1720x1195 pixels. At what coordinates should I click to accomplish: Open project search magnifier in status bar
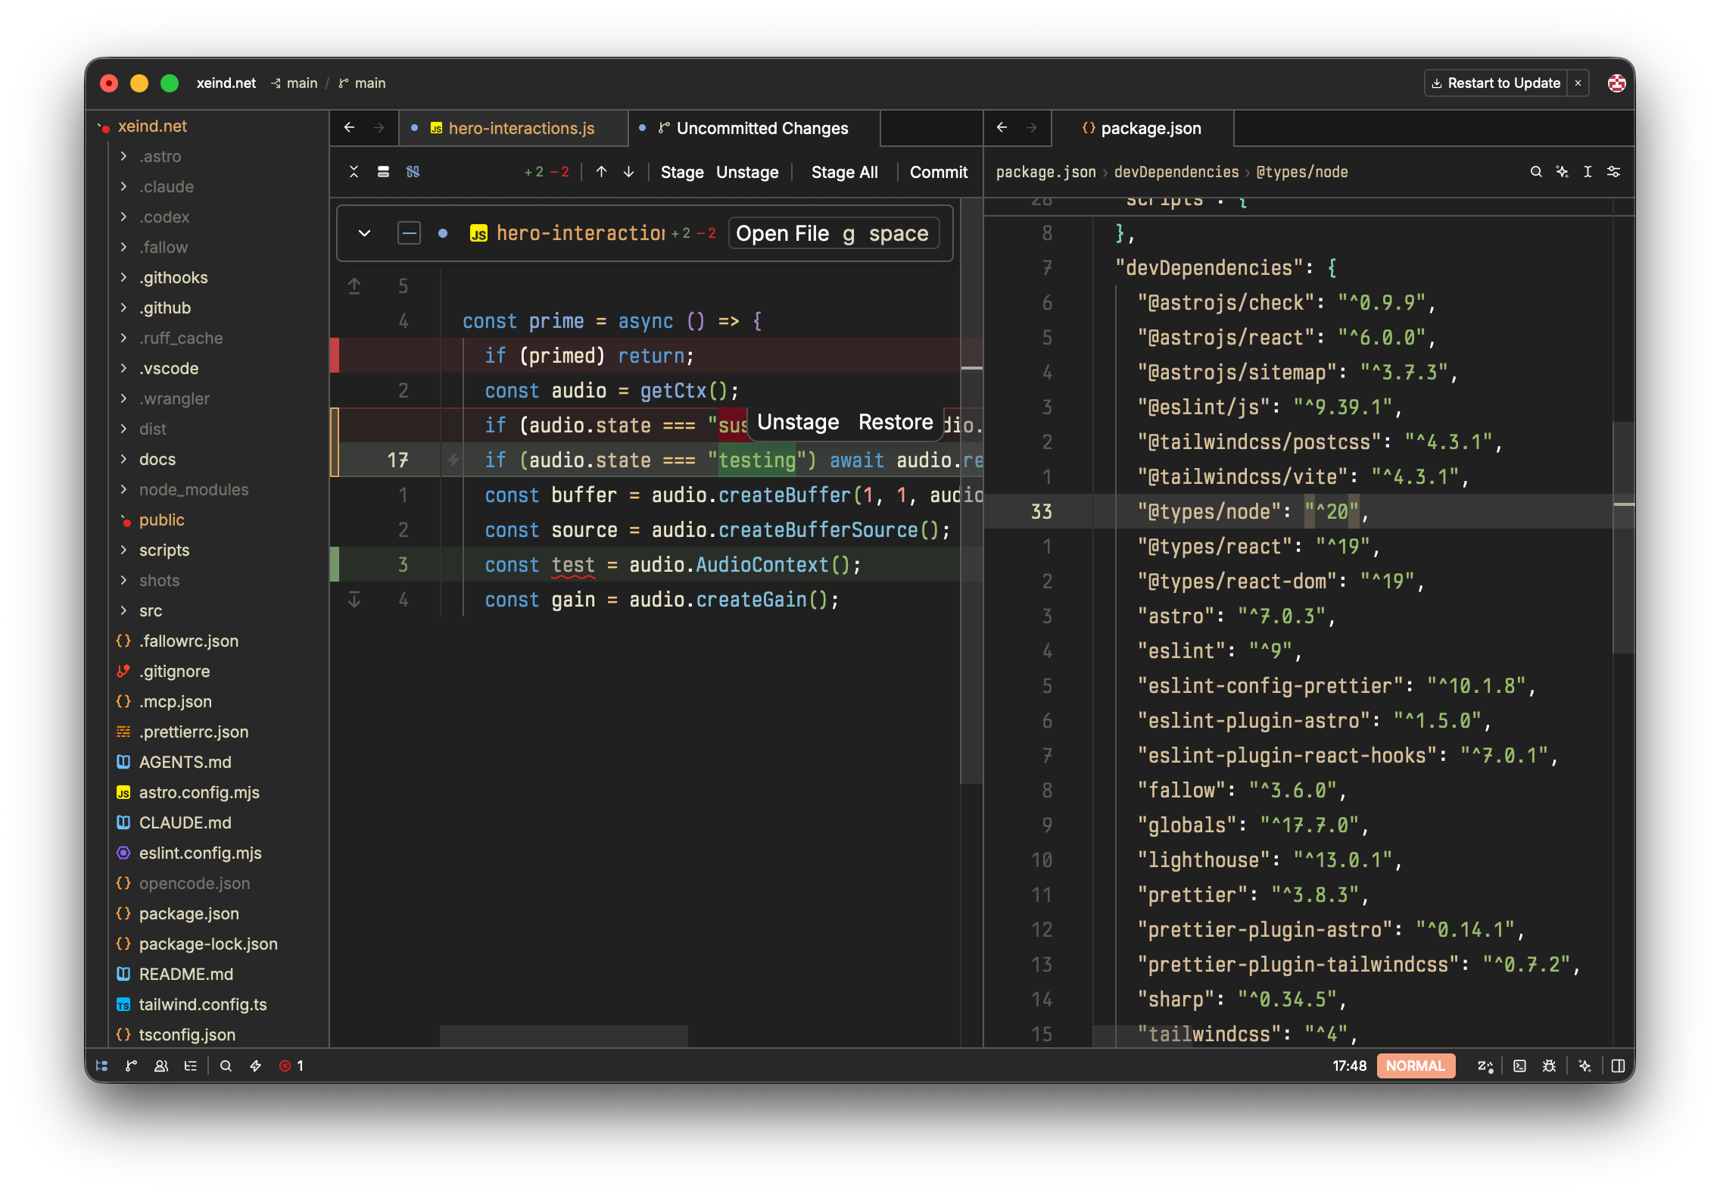[226, 1066]
